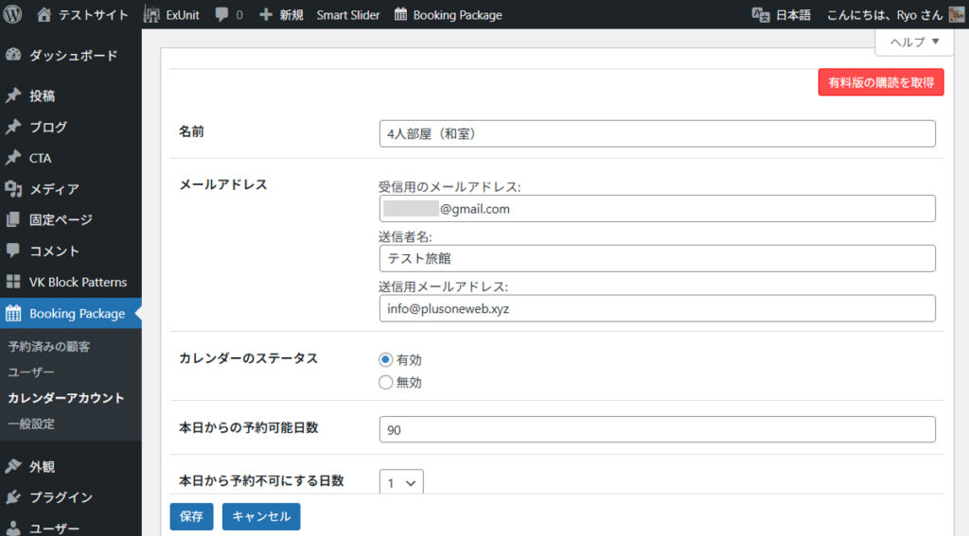
Task: Open Booking Package calendar icon in top bar
Action: (401, 14)
